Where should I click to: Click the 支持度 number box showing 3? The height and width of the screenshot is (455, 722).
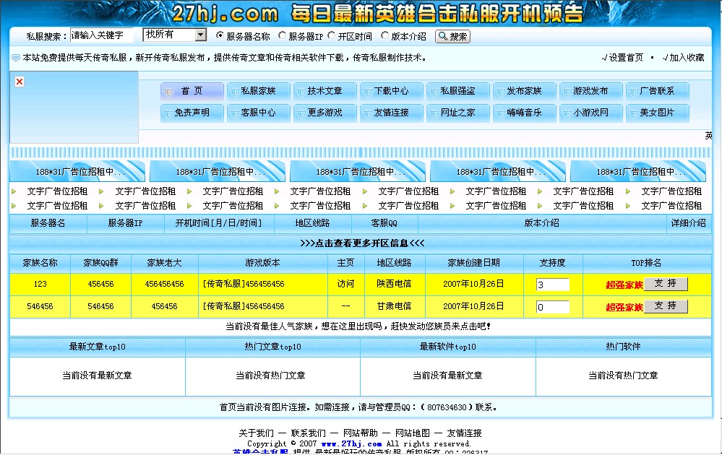(x=553, y=283)
